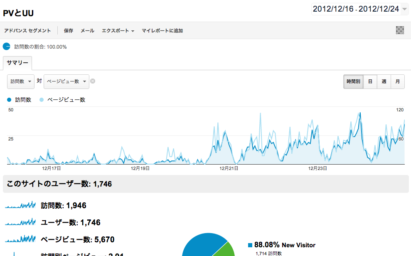Image resolution: width=411 pixels, height=256 pixels.
Task: Click the New Visitor blue legend square
Action: (x=250, y=245)
